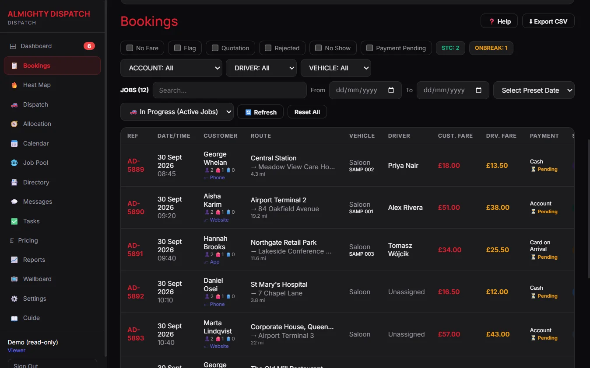
Task: Click the Viewer role link
Action: click(x=17, y=351)
